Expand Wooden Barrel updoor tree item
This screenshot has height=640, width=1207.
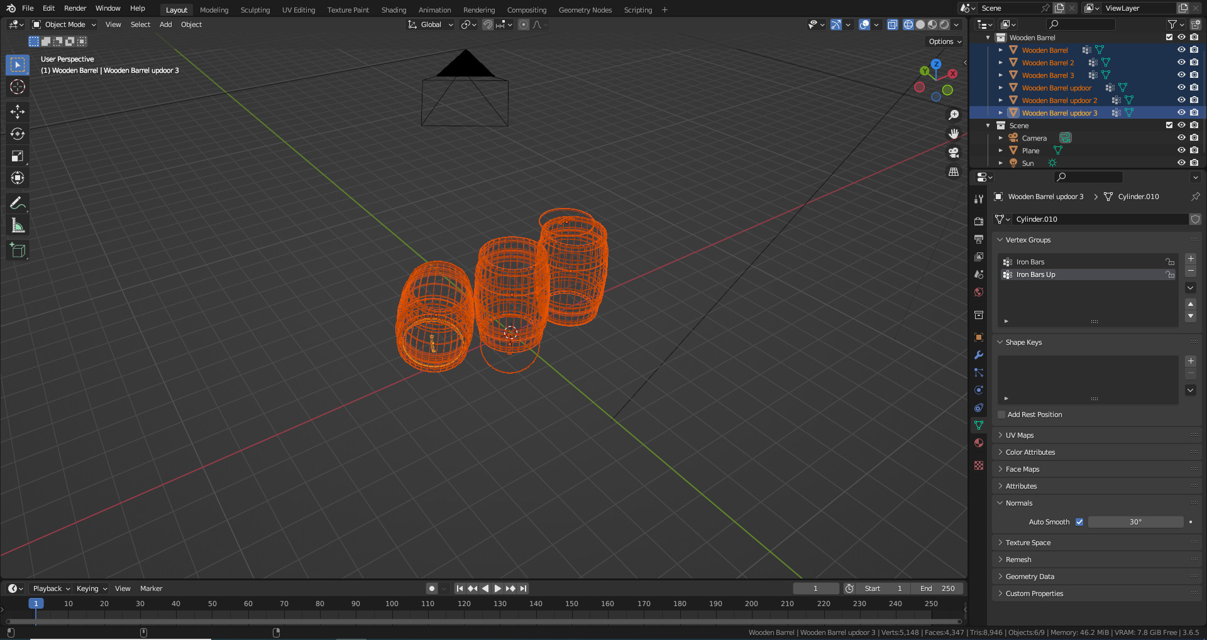(x=1001, y=87)
